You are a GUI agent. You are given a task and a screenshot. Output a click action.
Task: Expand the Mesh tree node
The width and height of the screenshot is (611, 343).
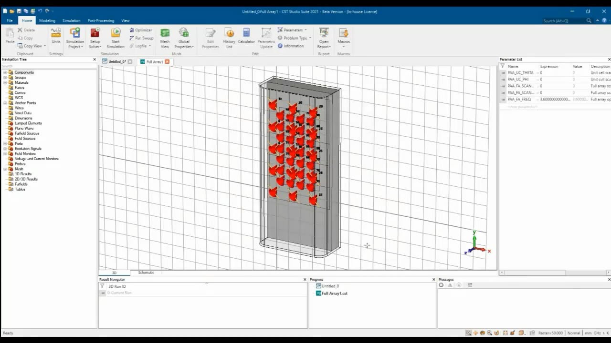tap(5, 169)
